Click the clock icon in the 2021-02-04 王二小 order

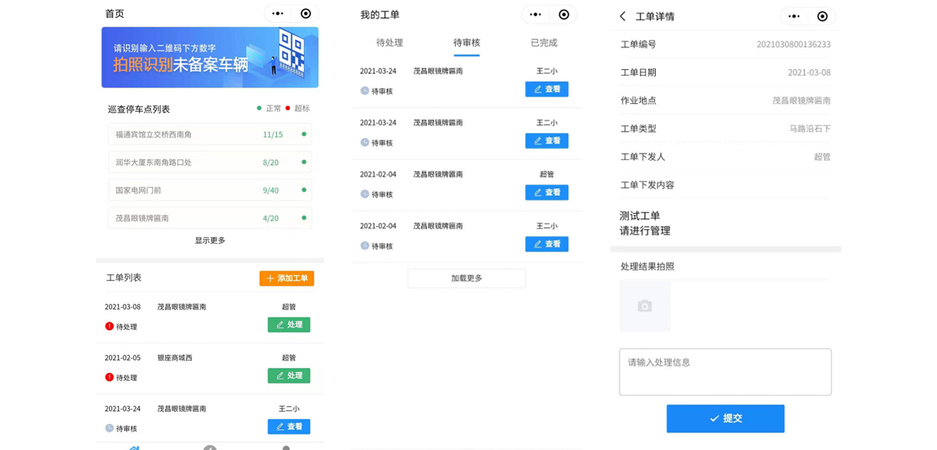365,245
